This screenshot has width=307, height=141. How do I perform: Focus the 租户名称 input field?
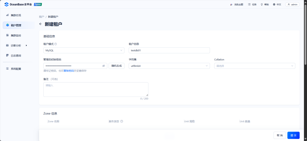click(x=169, y=50)
